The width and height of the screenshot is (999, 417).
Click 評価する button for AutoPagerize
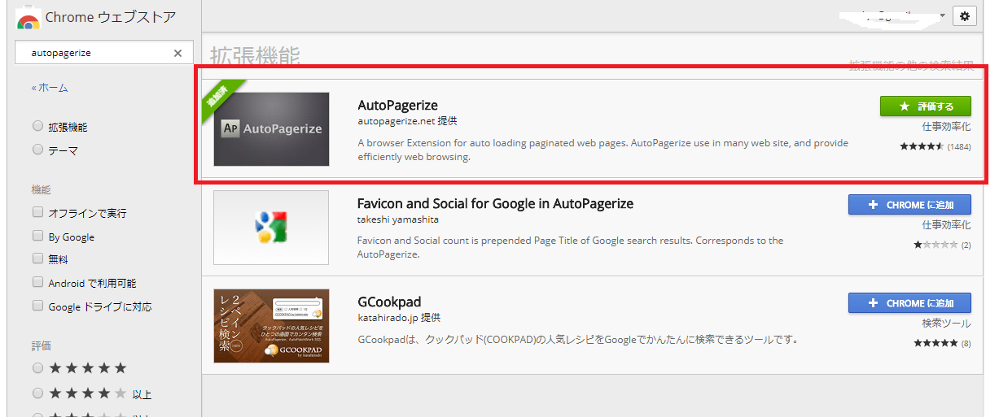(926, 106)
